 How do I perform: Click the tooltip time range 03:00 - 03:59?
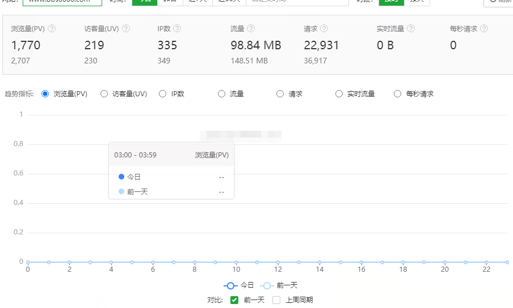[136, 155]
